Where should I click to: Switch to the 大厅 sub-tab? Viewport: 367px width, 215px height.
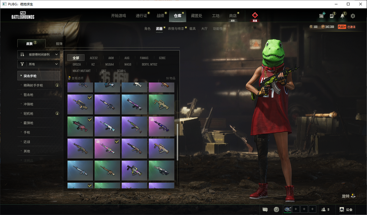204,29
